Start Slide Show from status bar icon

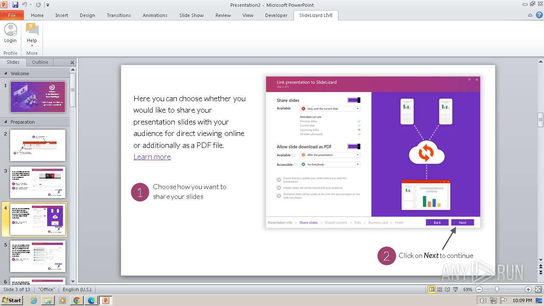455,289
